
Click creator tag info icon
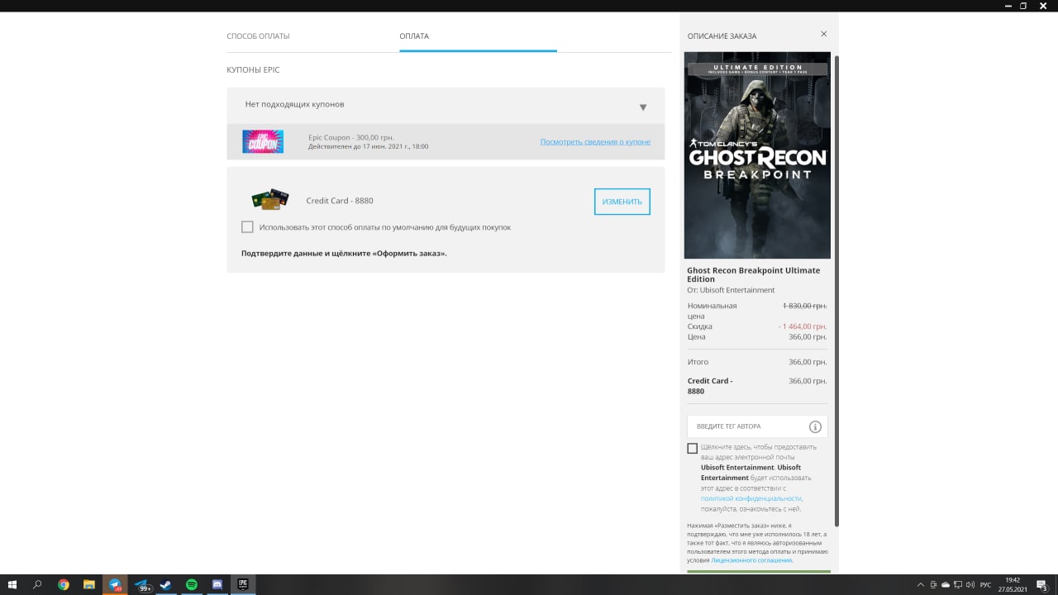pyautogui.click(x=815, y=426)
